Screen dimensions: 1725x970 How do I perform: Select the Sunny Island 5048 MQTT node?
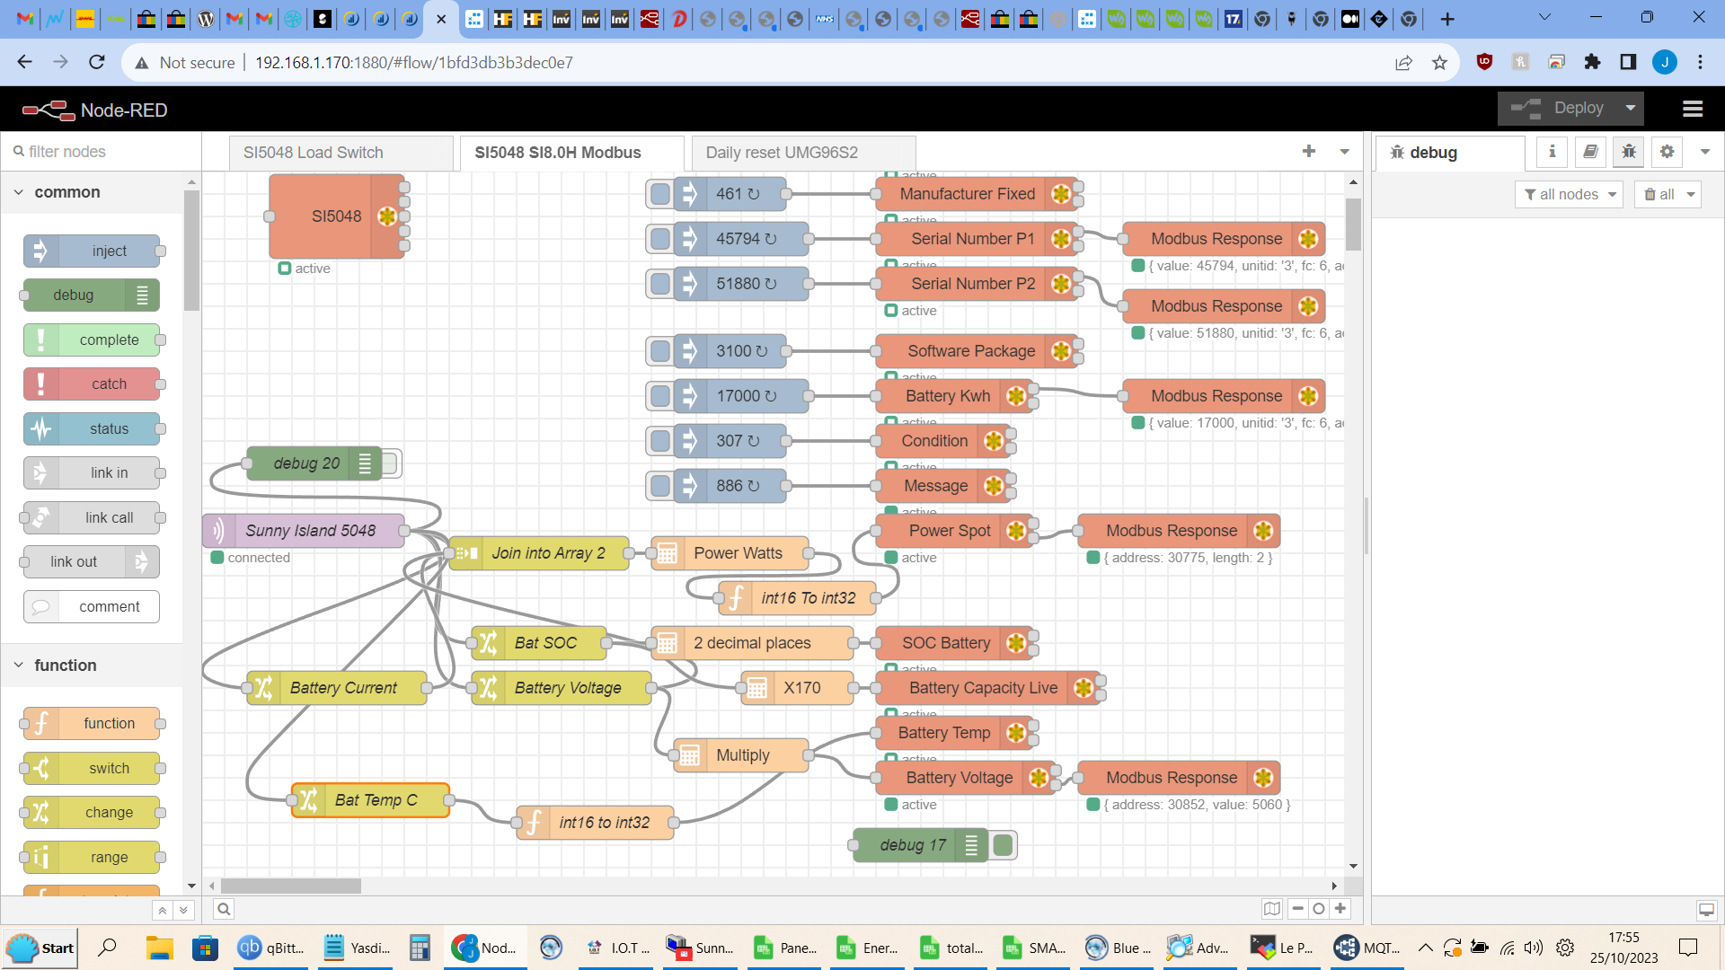pyautogui.click(x=304, y=531)
